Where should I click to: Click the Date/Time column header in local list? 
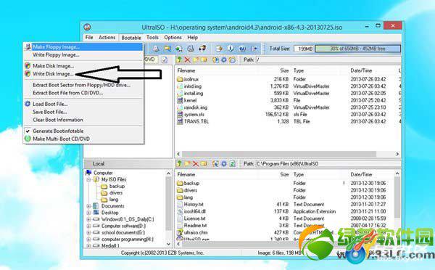coord(361,174)
